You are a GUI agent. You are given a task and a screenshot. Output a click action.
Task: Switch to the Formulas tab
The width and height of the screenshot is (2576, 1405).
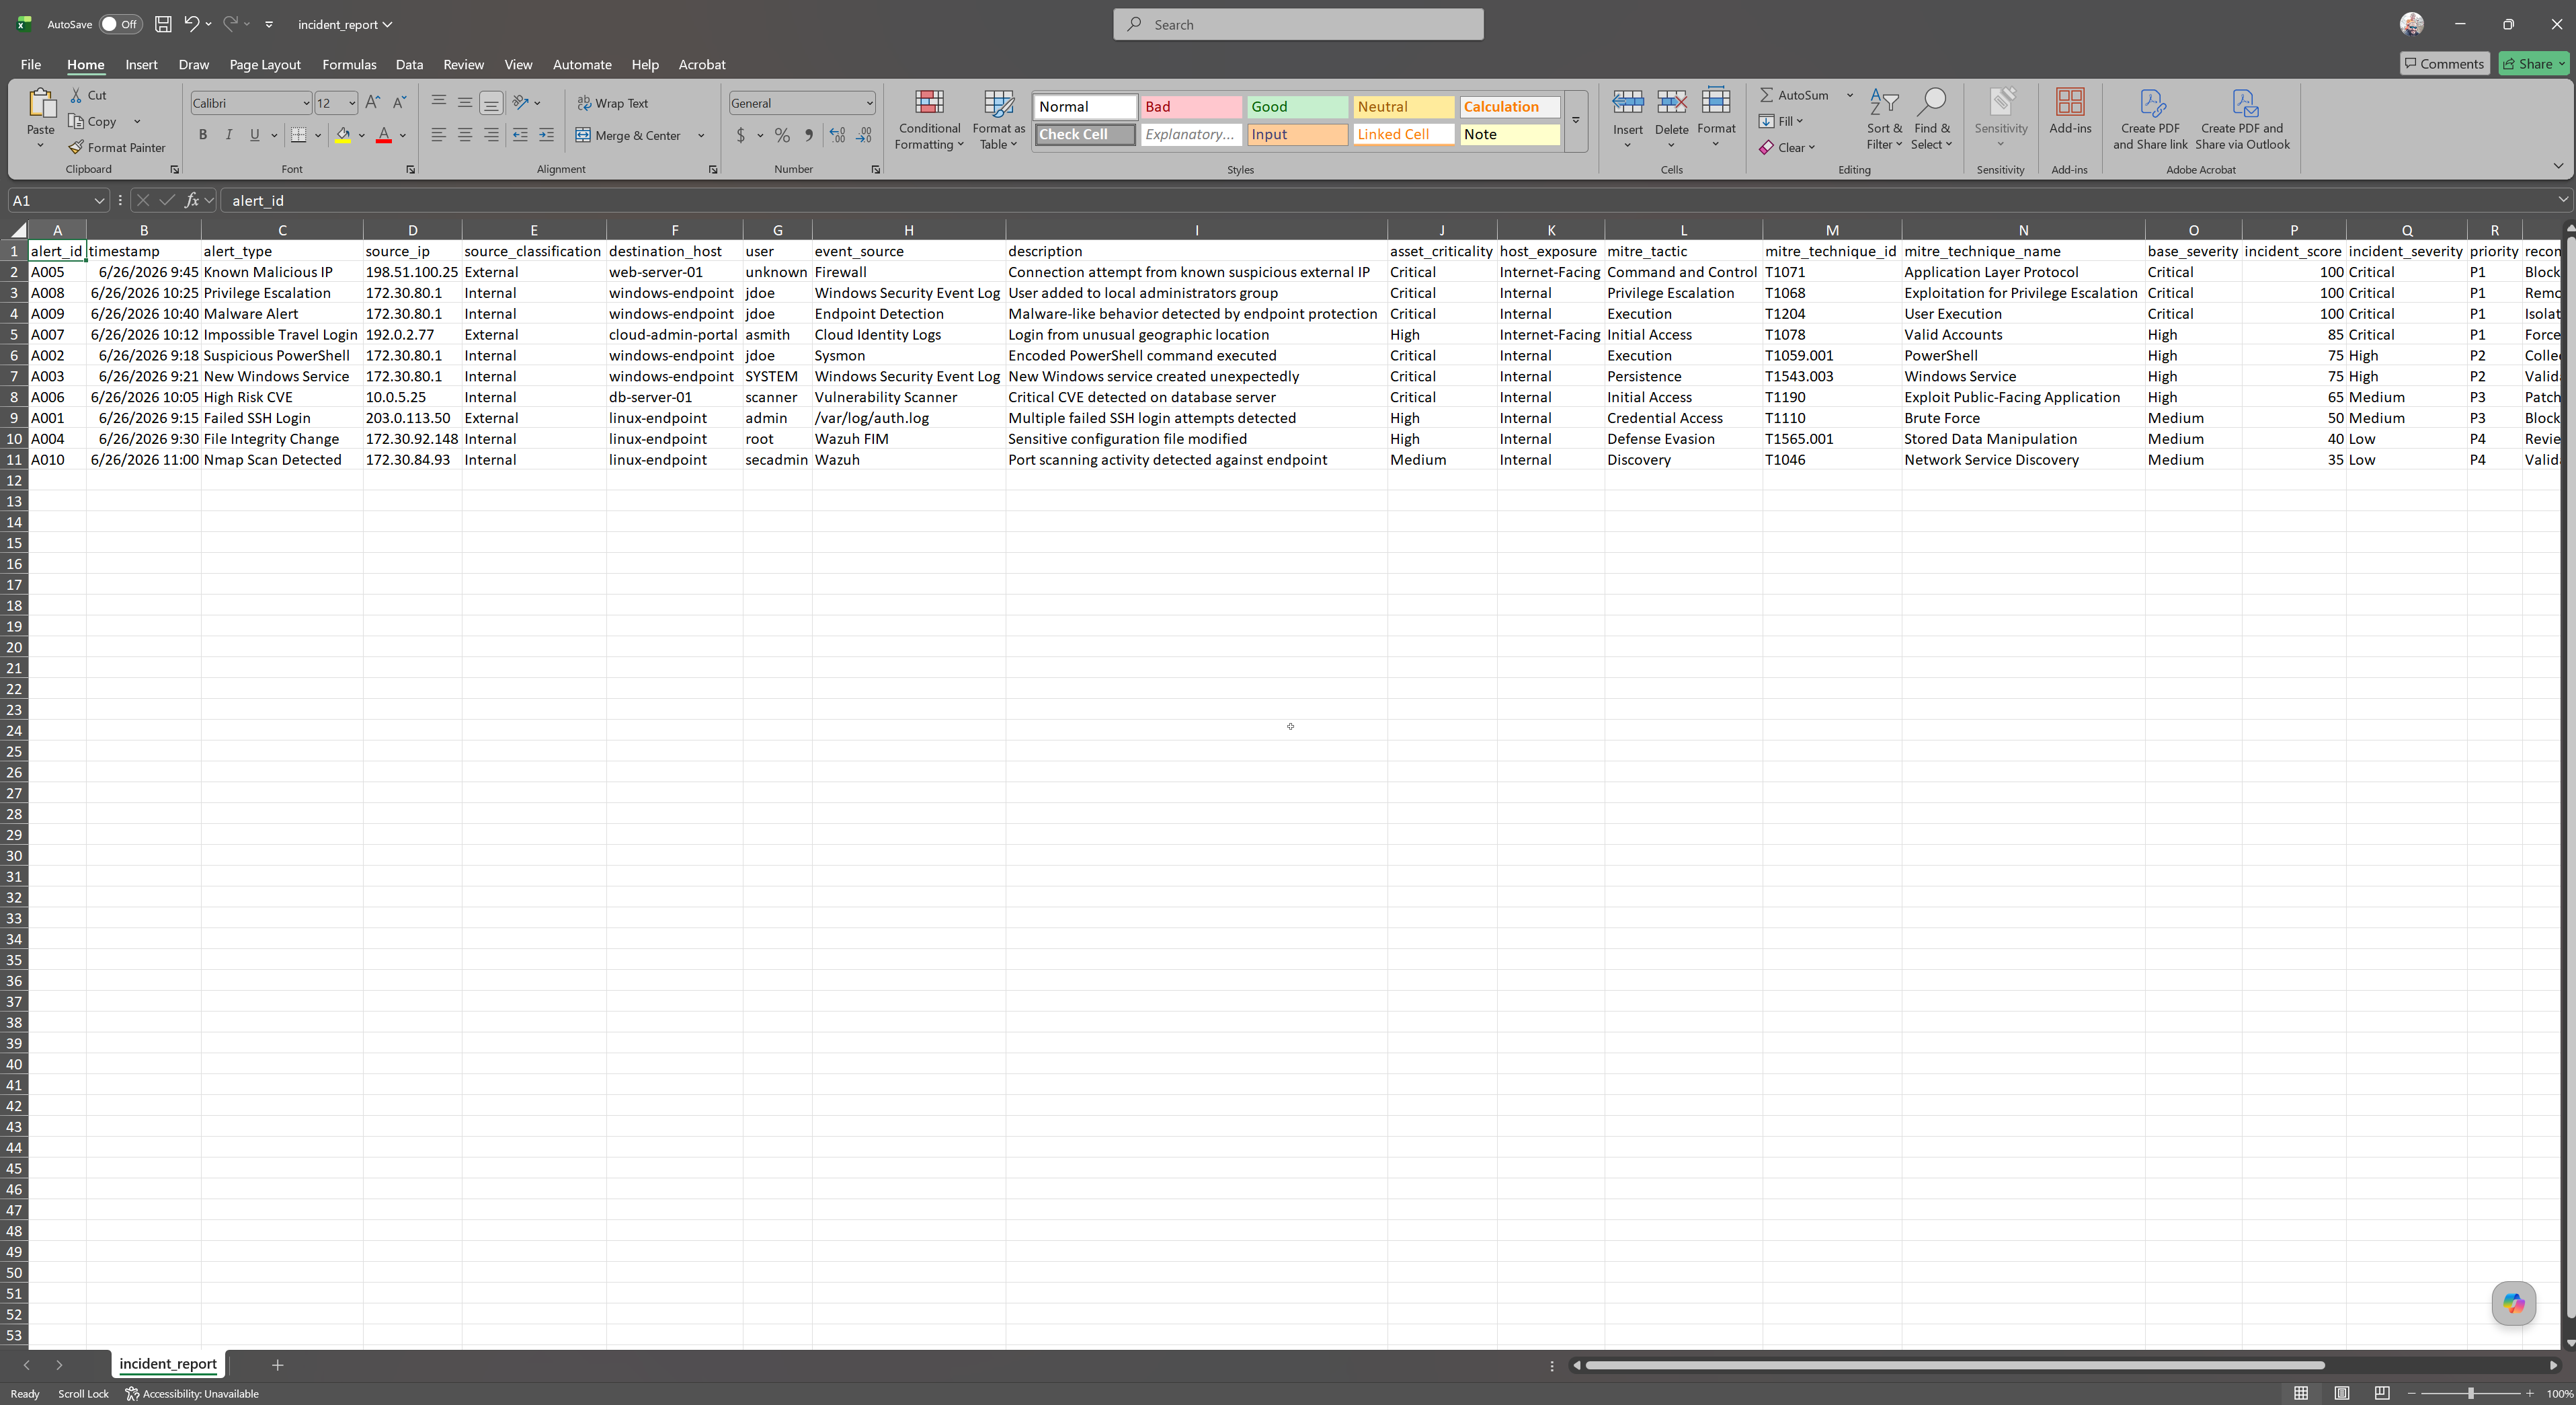(349, 64)
